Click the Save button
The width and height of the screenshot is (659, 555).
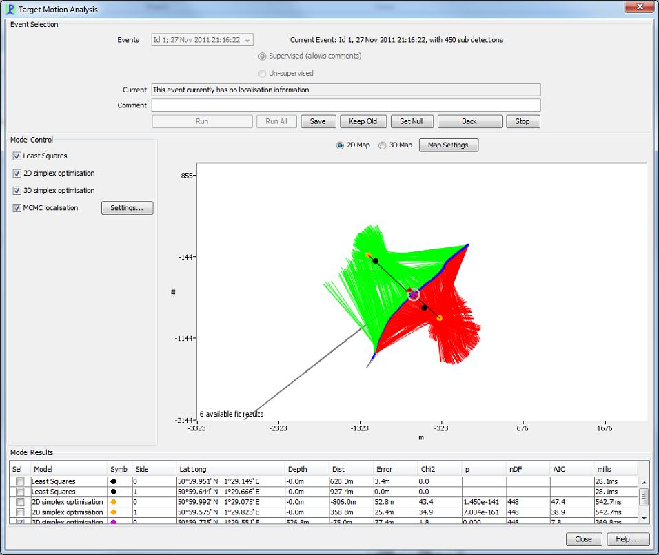click(x=318, y=121)
